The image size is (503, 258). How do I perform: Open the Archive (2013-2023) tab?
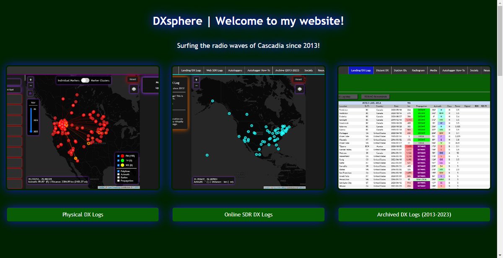click(287, 70)
